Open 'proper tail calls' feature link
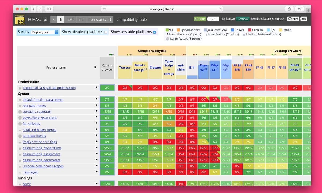322x193 pixels. pyautogui.click(x=49, y=88)
